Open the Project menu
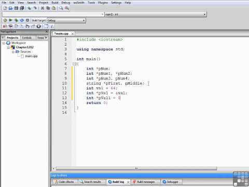The image size is (249, 187). coord(44,3)
